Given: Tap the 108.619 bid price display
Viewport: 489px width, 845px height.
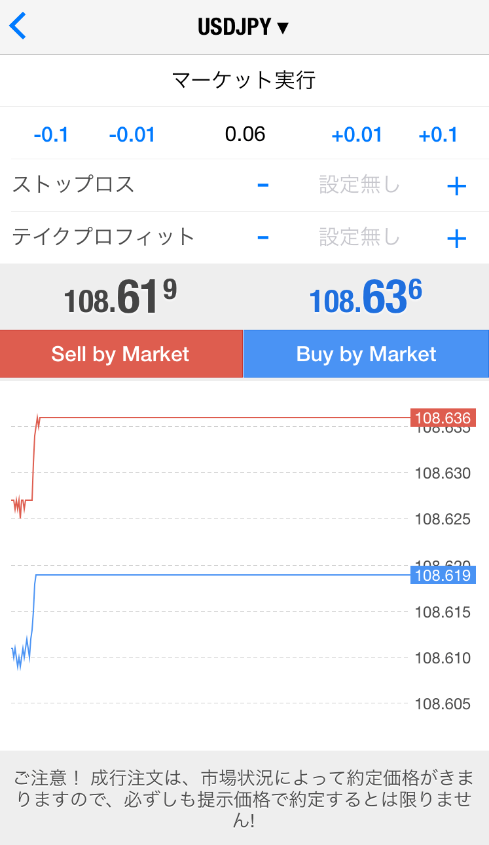Looking at the screenshot, I should point(121,297).
